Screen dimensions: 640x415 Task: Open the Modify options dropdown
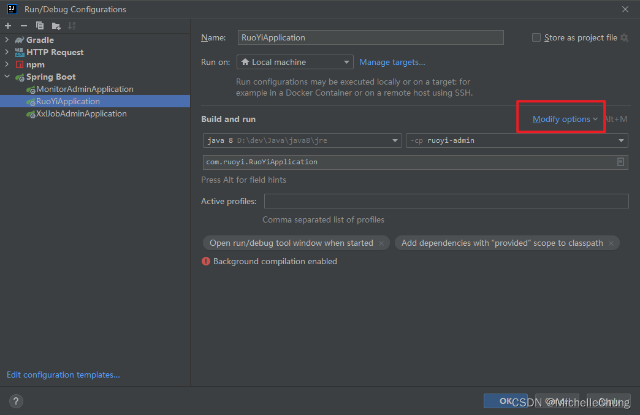pyautogui.click(x=565, y=119)
